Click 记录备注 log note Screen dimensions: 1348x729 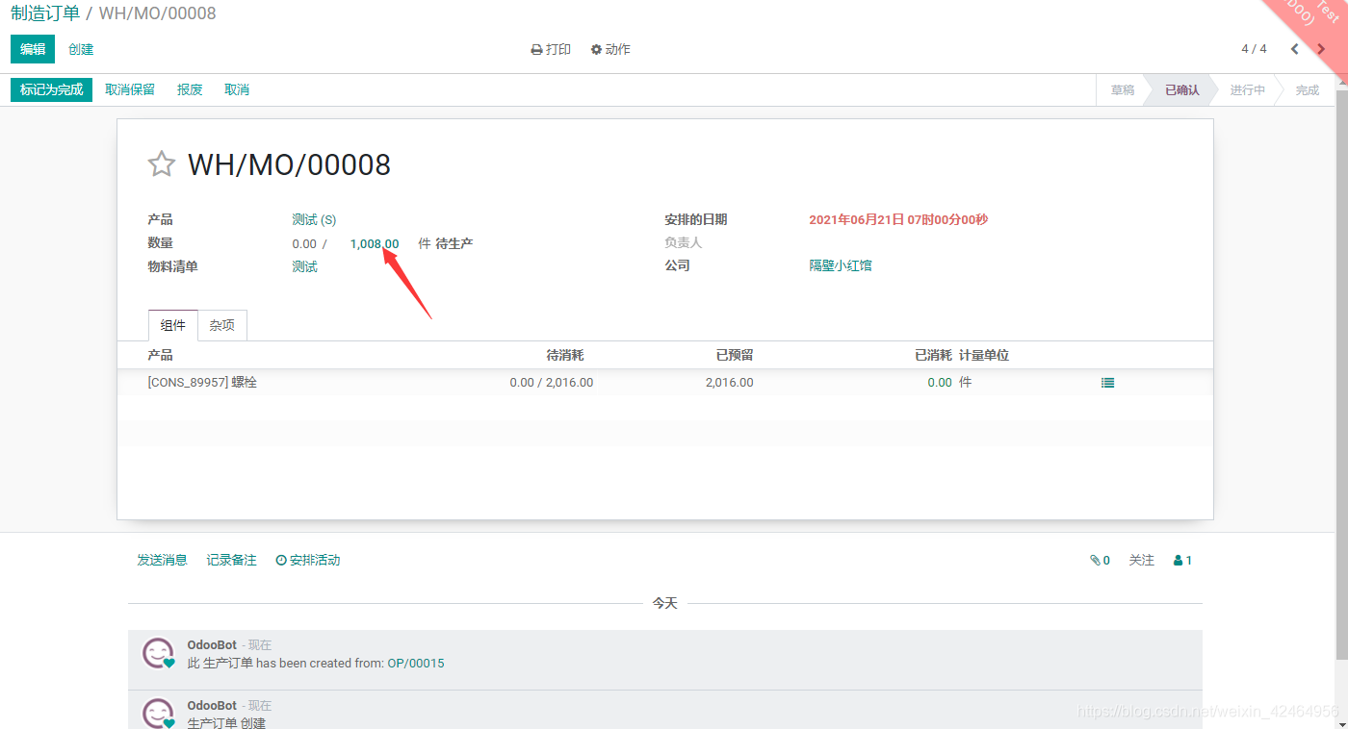231,560
